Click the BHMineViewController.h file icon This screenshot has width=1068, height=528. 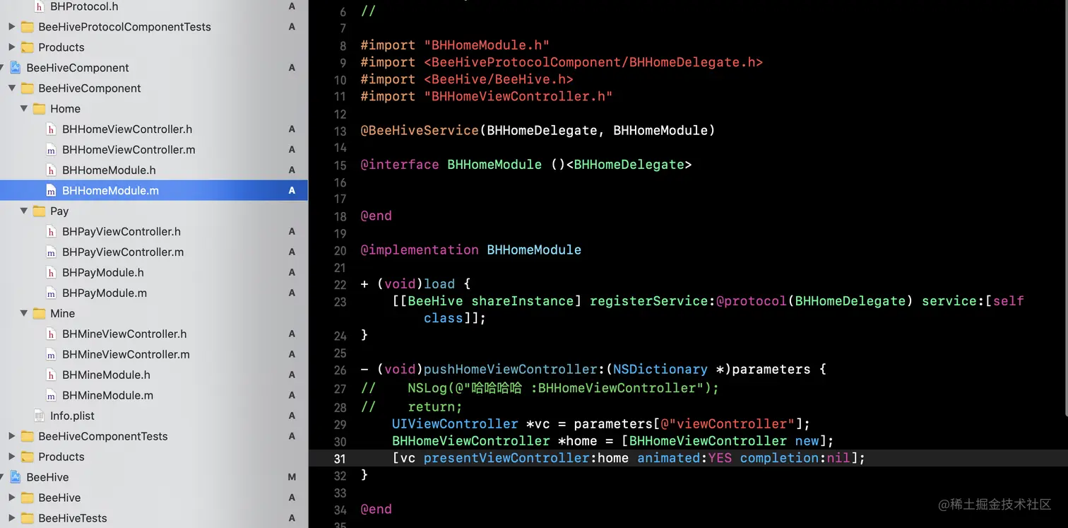[51, 334]
